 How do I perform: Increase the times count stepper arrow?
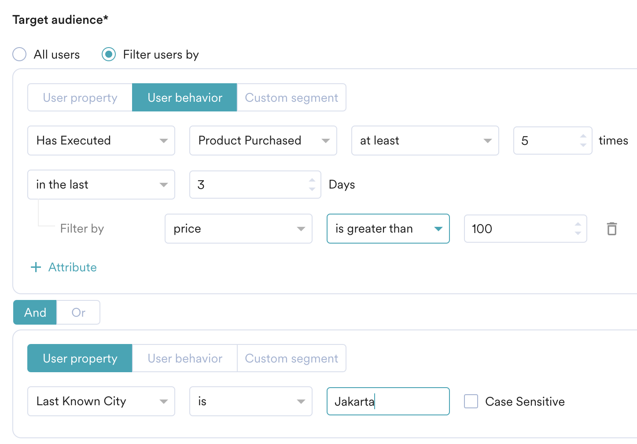click(x=583, y=137)
